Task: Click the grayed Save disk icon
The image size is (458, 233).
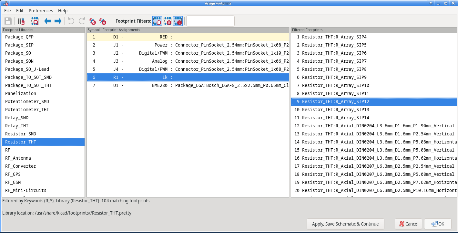Action: pos(8,21)
